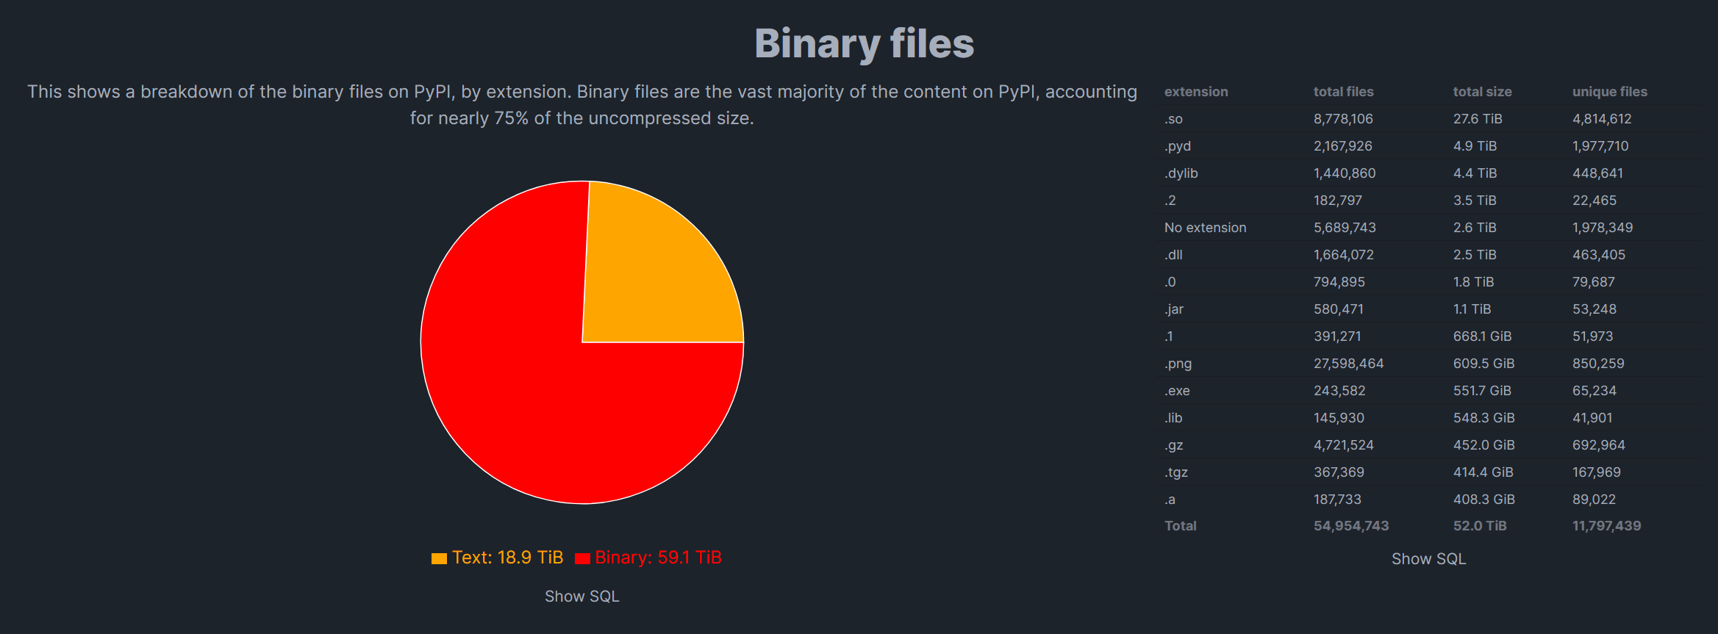Click the red Binary legend swatch
Screen dimensions: 1718x634
click(x=583, y=558)
